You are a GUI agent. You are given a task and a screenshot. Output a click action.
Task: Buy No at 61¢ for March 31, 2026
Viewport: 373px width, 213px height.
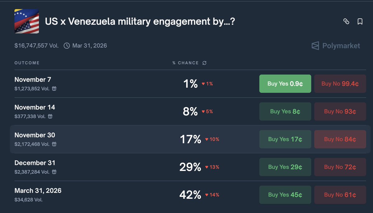(x=340, y=195)
